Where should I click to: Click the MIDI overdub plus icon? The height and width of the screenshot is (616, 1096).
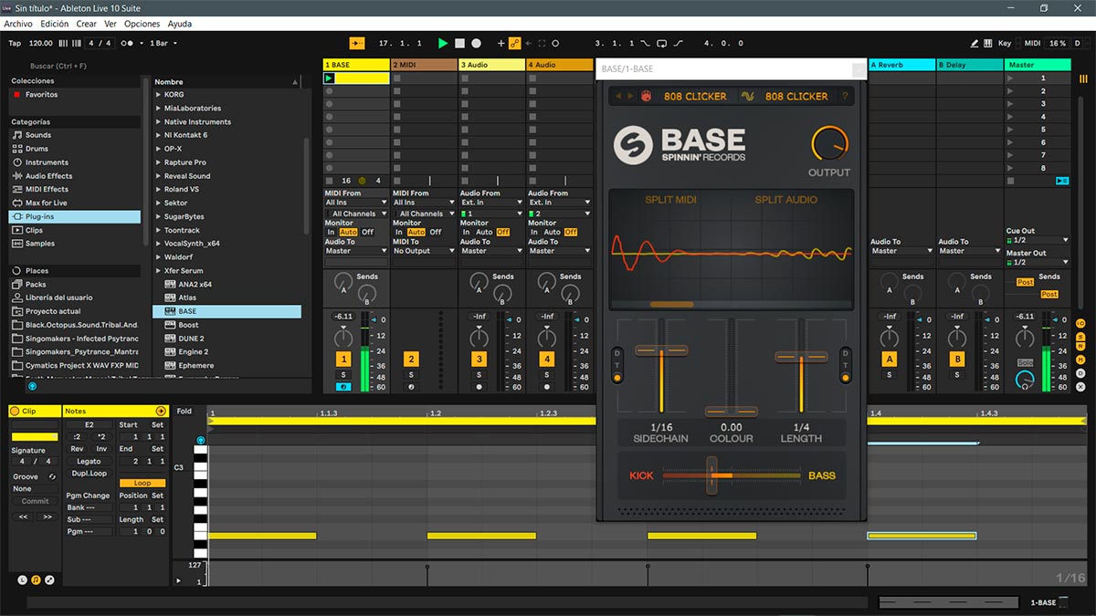point(501,43)
